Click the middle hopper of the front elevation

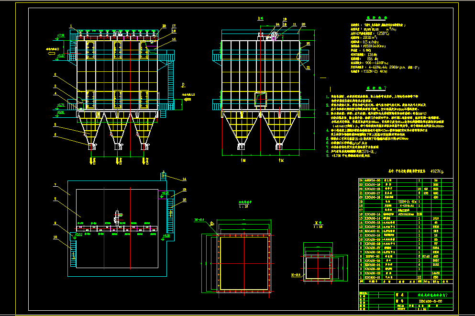tap(118, 129)
